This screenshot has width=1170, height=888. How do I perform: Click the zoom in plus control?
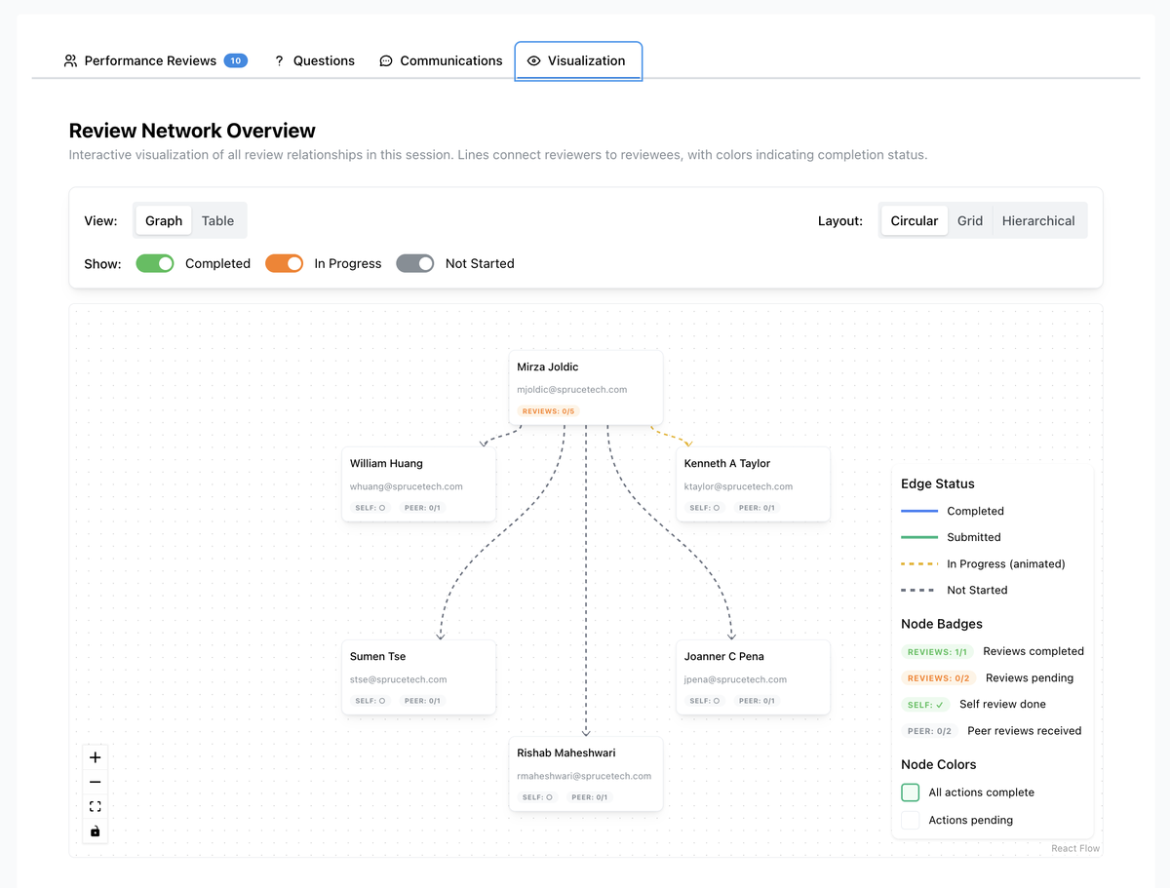95,757
